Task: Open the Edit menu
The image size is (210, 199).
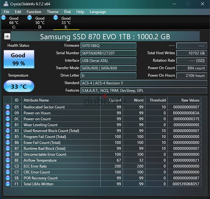Action: point(18,12)
